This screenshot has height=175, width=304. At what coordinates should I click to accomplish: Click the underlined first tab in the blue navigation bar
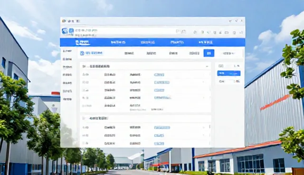tap(83, 42)
